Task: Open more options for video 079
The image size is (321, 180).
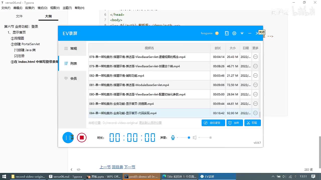Action: [255, 66]
